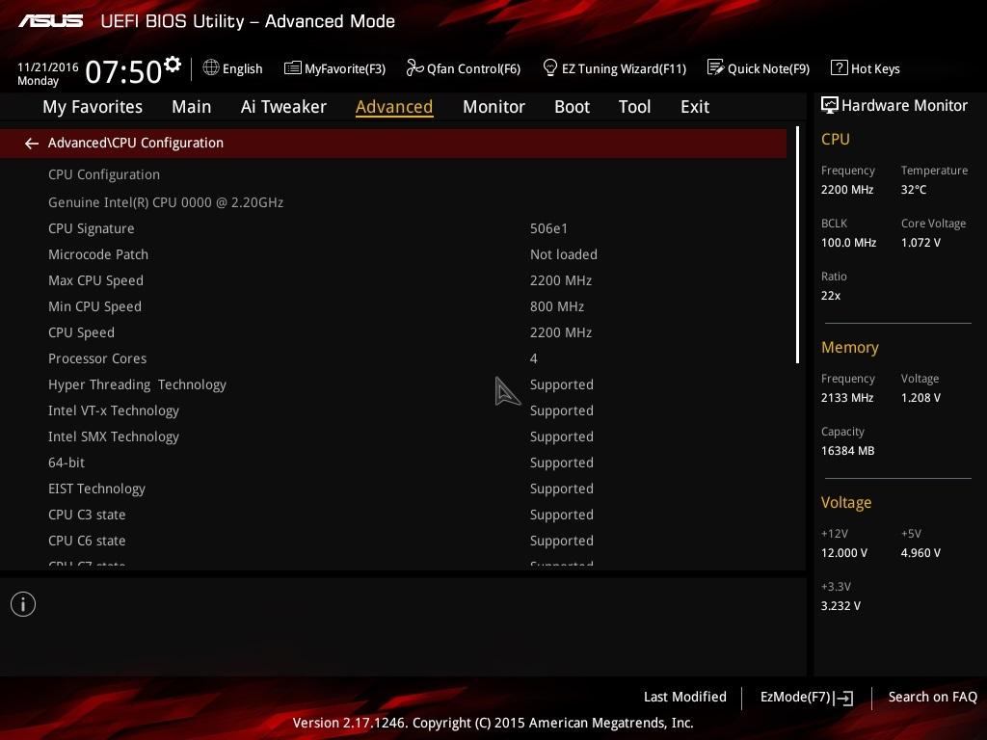The height and width of the screenshot is (740, 987).
Task: Select the CPU C3 state row
Action: pos(393,515)
